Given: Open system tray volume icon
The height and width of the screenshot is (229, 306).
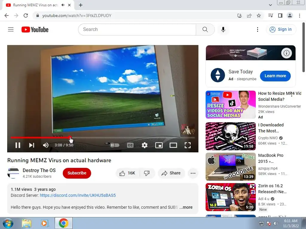Looking at the screenshot, I should tap(276, 223).
